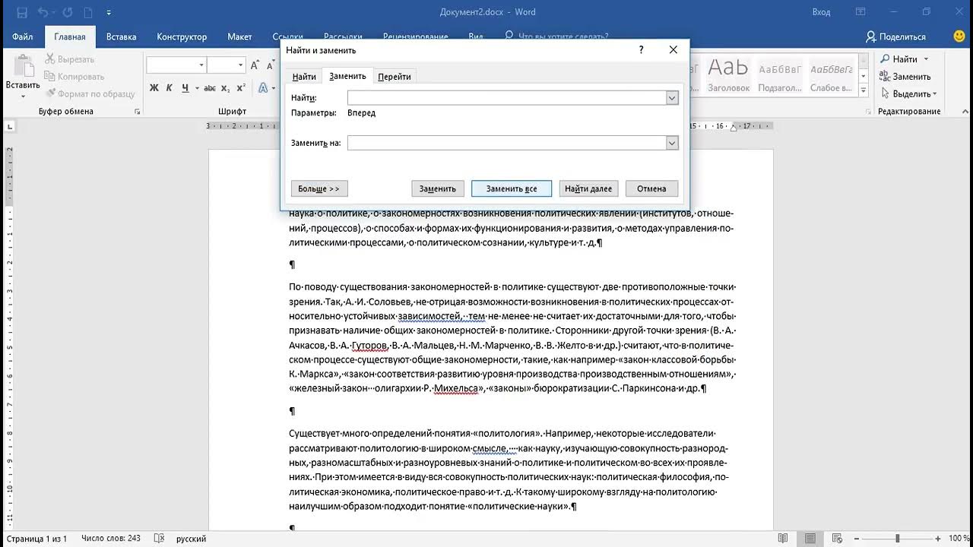Expand the Заменить на history dropdown

[672, 143]
